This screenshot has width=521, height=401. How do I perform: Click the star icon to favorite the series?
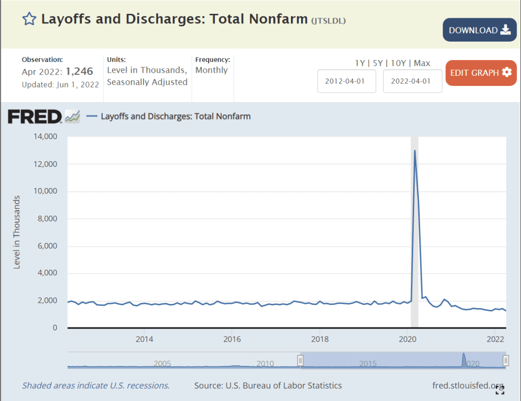point(30,19)
